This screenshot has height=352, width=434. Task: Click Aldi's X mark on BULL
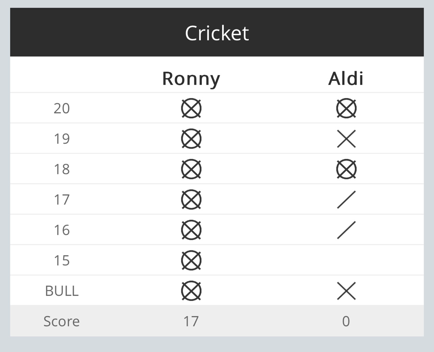(x=346, y=291)
